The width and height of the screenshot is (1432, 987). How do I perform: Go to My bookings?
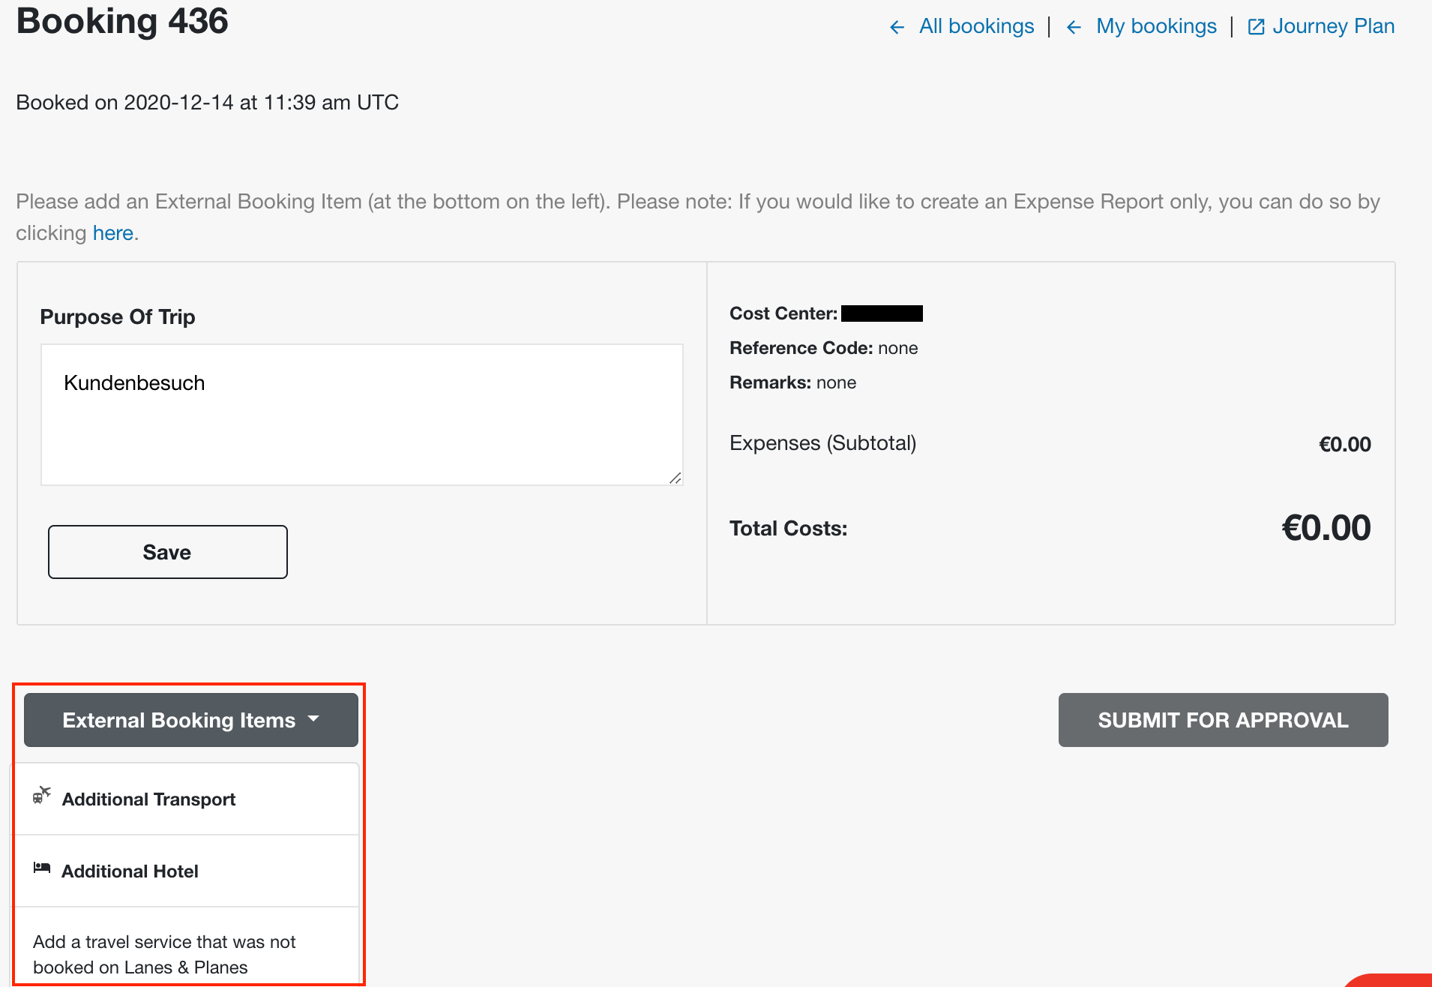pyautogui.click(x=1156, y=26)
